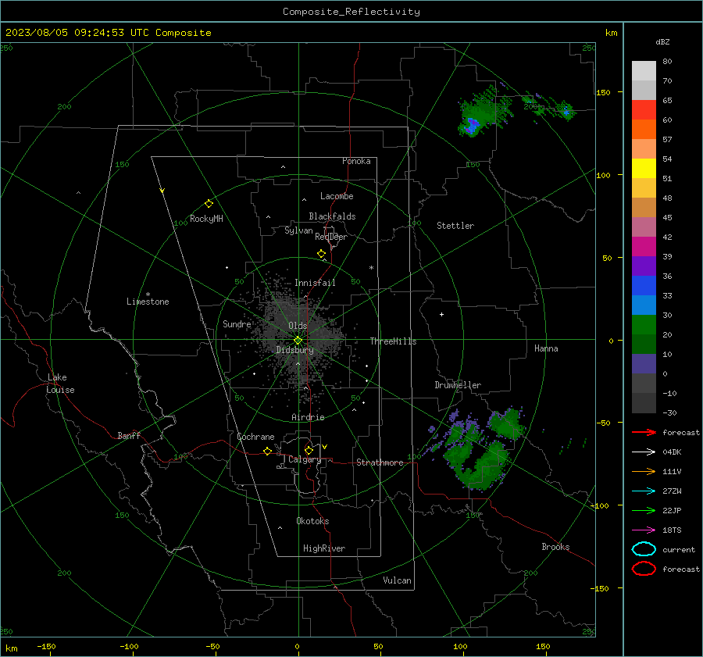Click the orange 111V arrow legend icon
Viewport: 703px width, 657px height.
click(x=644, y=471)
